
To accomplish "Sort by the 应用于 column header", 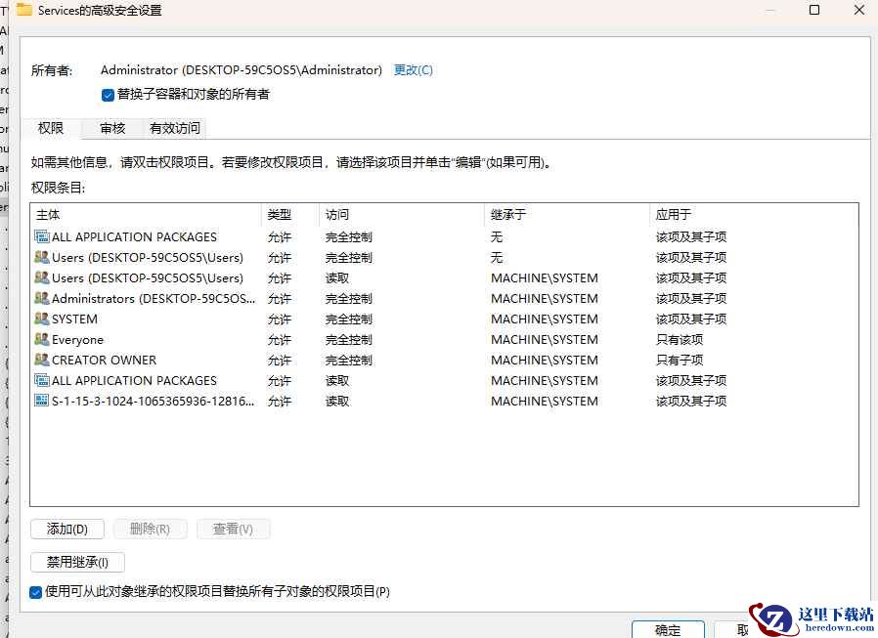I will point(754,214).
